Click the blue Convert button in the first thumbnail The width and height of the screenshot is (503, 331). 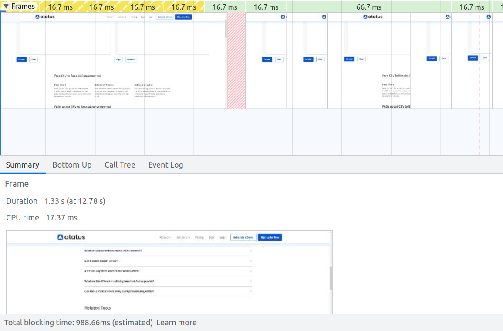21,59
